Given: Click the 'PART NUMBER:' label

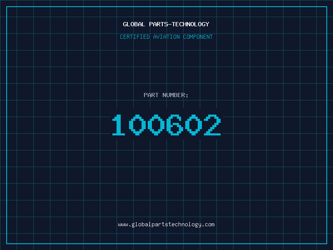Looking at the screenshot, I should pyautogui.click(x=166, y=95).
